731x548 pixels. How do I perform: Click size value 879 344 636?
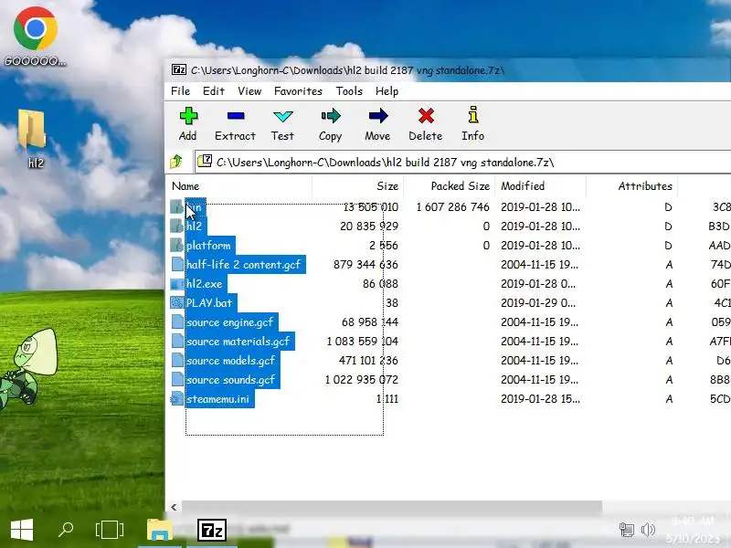click(365, 265)
